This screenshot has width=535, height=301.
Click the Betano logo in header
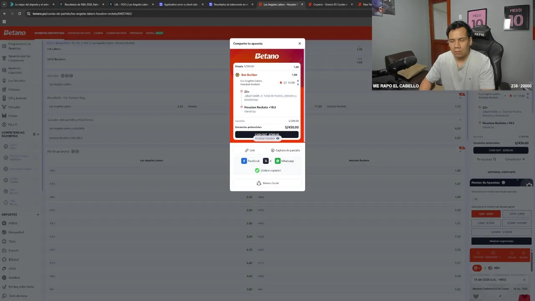(x=15, y=33)
